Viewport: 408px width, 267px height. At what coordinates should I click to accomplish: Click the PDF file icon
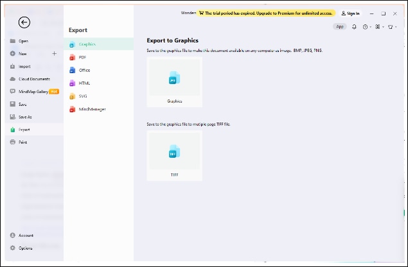click(73, 58)
